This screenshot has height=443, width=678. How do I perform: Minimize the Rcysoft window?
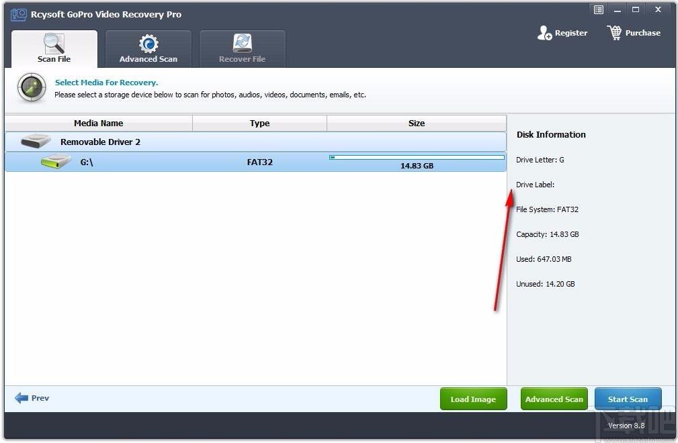coord(618,9)
